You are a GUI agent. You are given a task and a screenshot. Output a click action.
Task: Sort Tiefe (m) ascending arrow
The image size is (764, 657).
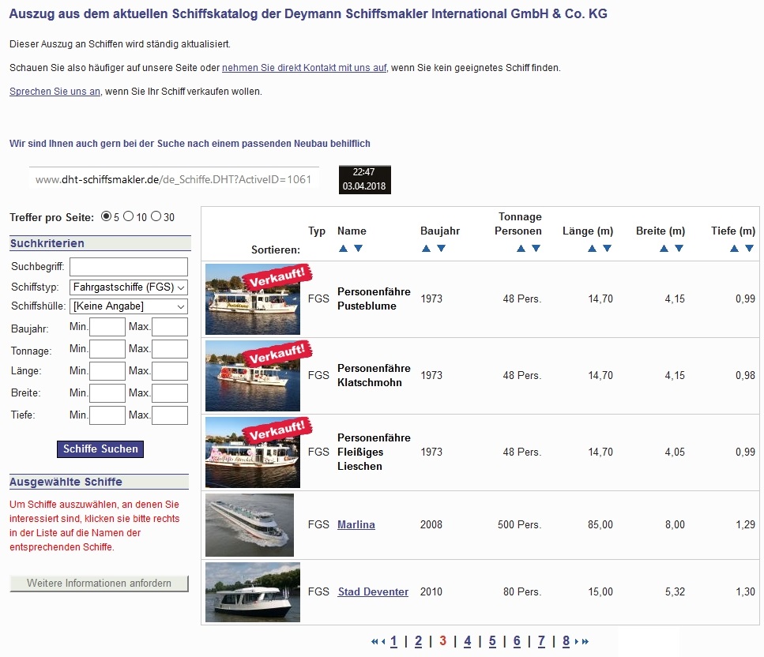734,249
